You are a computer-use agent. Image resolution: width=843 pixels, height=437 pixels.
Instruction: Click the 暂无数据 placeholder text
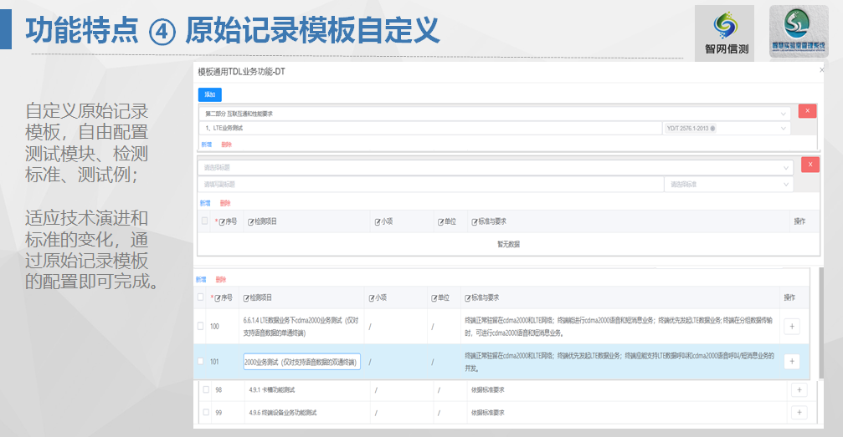[509, 244]
